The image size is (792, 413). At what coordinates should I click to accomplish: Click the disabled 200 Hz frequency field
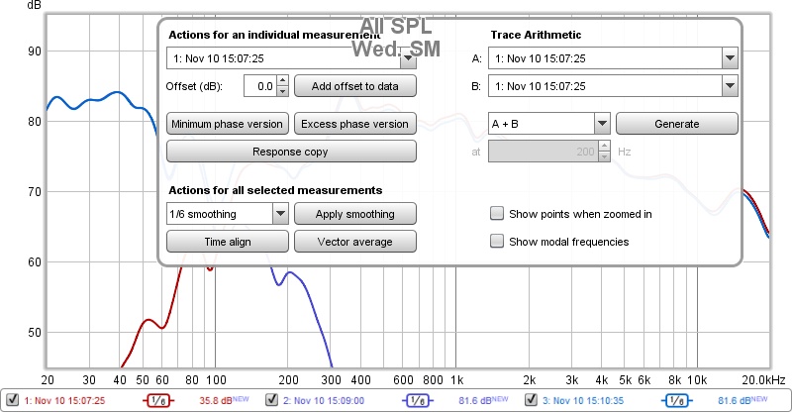coord(543,152)
